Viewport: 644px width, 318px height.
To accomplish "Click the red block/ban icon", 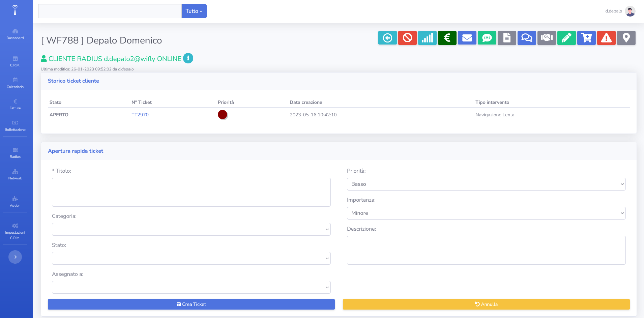I will coord(407,38).
